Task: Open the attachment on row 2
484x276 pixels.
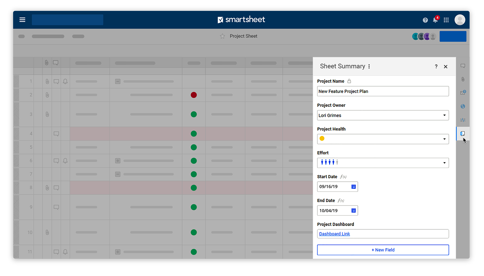Action: pyautogui.click(x=47, y=95)
